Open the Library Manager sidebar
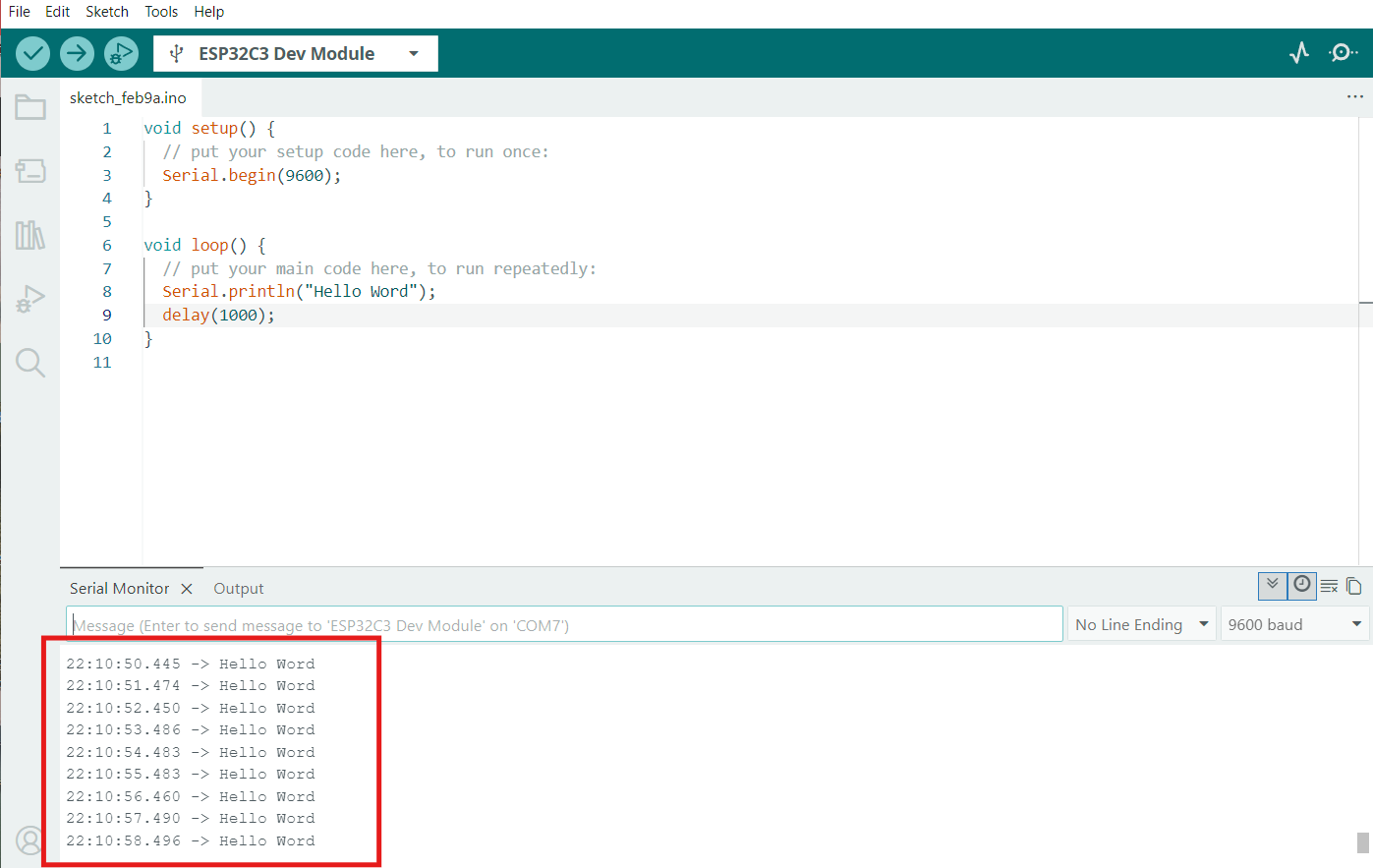Screen dimensions: 1373x868 (x=30, y=235)
